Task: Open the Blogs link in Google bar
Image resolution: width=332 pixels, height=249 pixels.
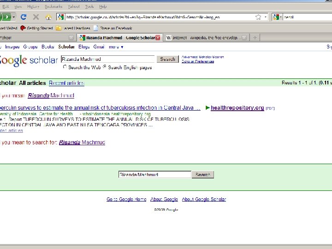Action: pos(84,47)
